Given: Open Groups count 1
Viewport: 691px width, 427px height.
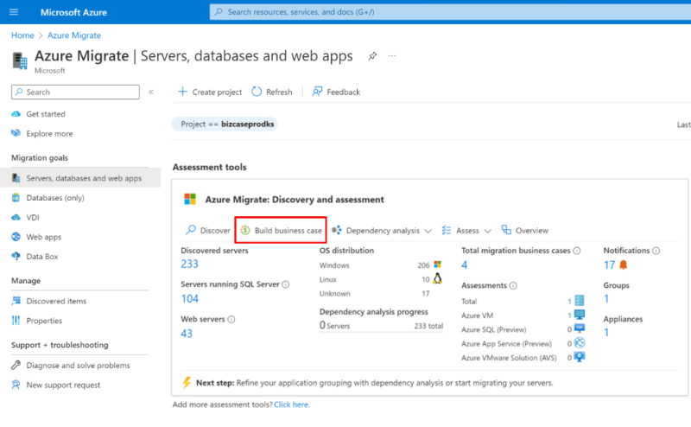Looking at the screenshot, I should 606,298.
